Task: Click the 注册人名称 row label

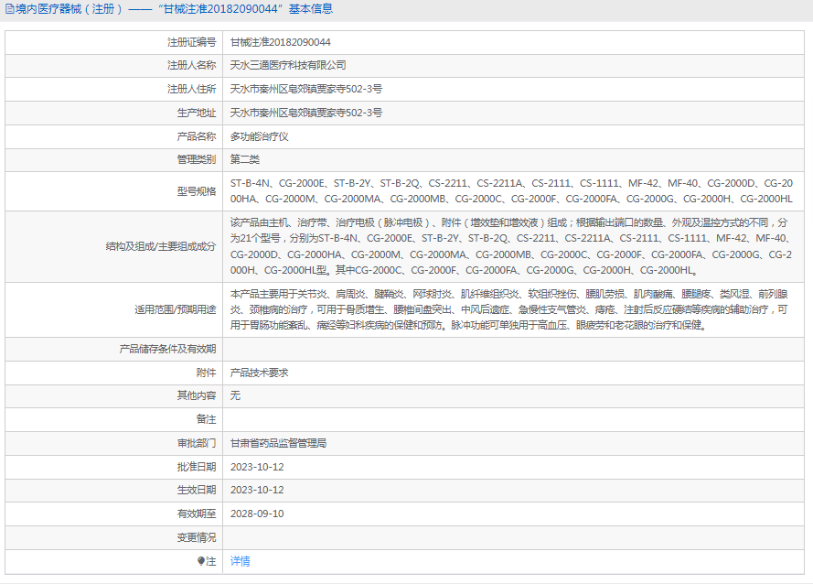Action: coord(191,65)
